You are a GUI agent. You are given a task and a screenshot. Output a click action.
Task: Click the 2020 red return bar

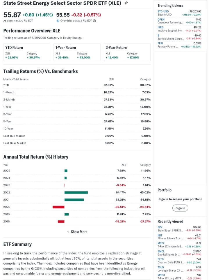[58, 207]
